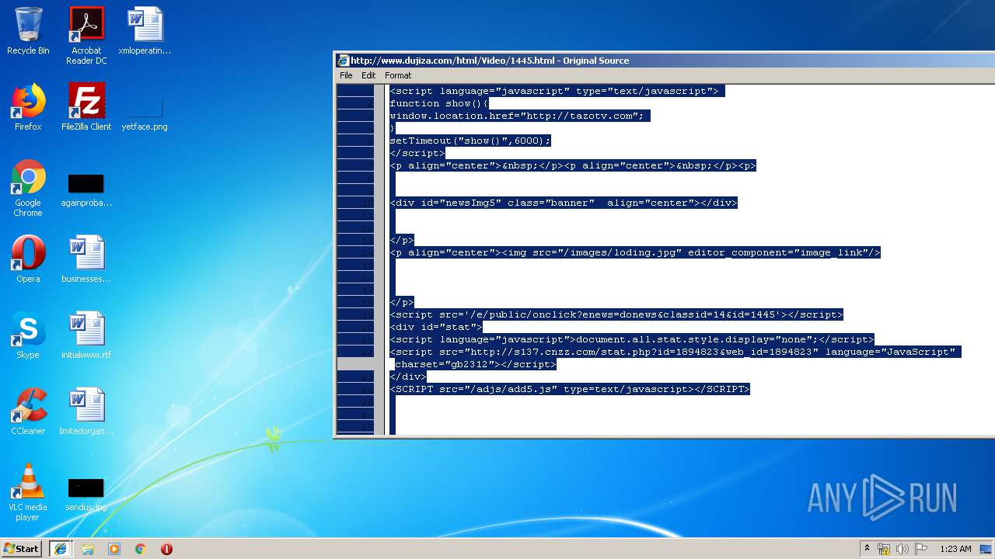The height and width of the screenshot is (559, 995).
Task: Click the onclick?enews=donews script line
Action: pyautogui.click(x=616, y=314)
